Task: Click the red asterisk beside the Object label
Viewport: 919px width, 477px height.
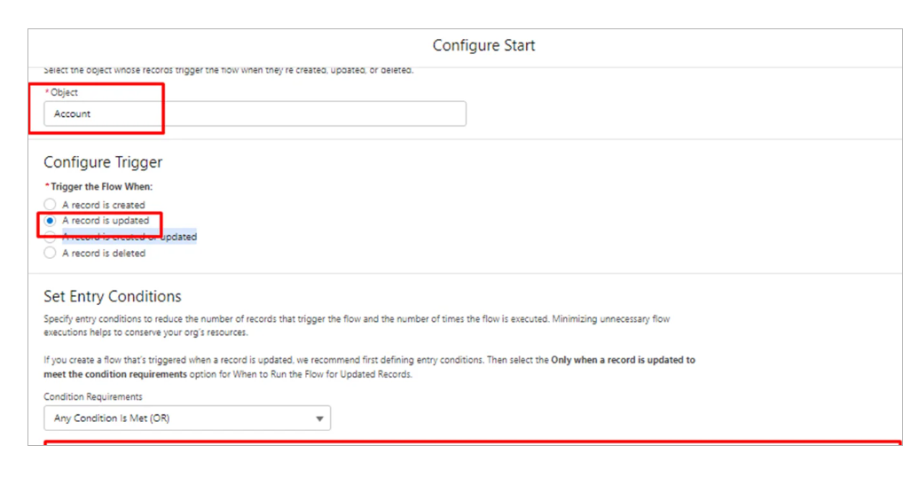Action: pyautogui.click(x=46, y=92)
